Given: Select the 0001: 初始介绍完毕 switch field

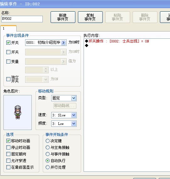Looking at the screenshot, I should (x=46, y=42).
